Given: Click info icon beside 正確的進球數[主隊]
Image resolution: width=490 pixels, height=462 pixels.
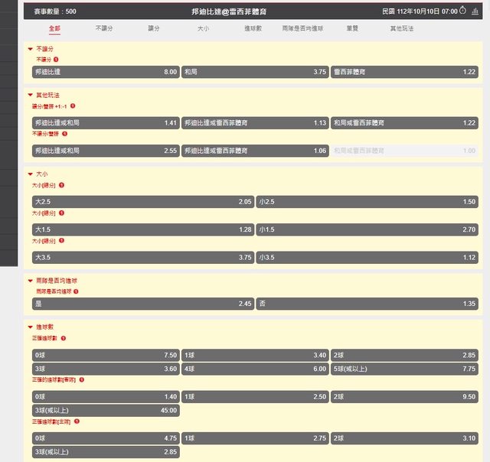Looking at the screenshot, I should (x=77, y=421).
